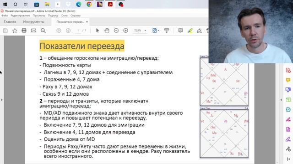Open the Подпись menu

pos(53,15)
